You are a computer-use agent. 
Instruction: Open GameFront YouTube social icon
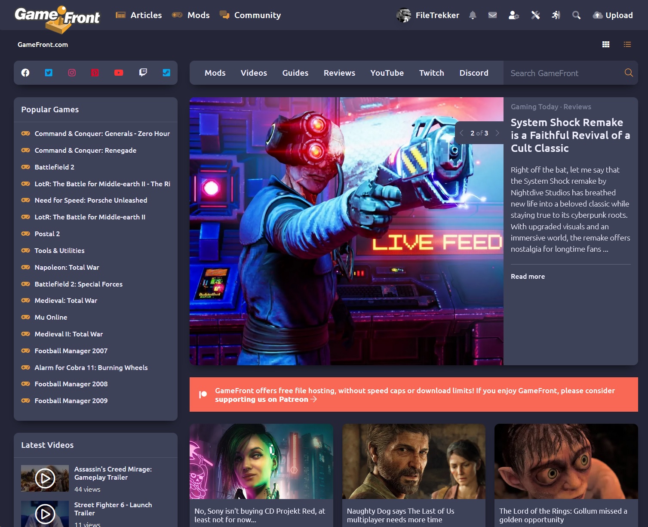coord(119,73)
